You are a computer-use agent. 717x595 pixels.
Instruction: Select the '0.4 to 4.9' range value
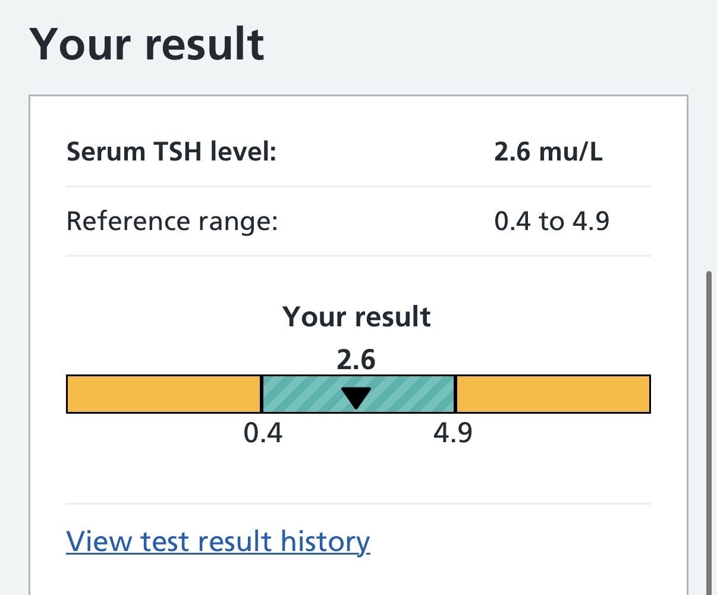click(x=551, y=222)
